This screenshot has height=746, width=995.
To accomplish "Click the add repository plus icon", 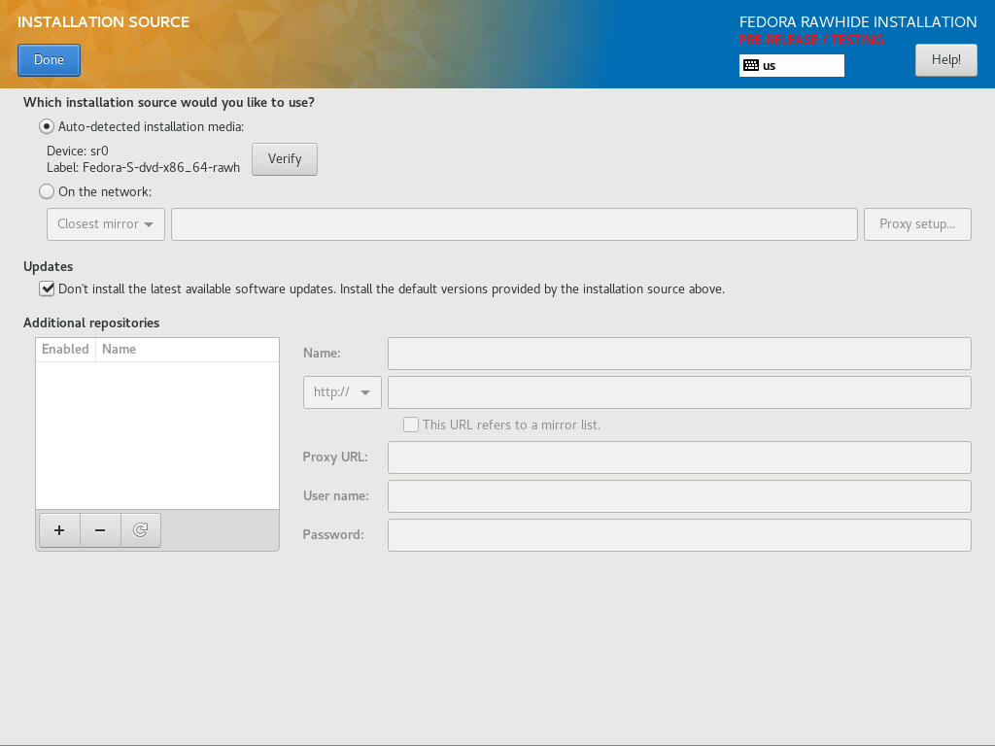I will coord(59,530).
